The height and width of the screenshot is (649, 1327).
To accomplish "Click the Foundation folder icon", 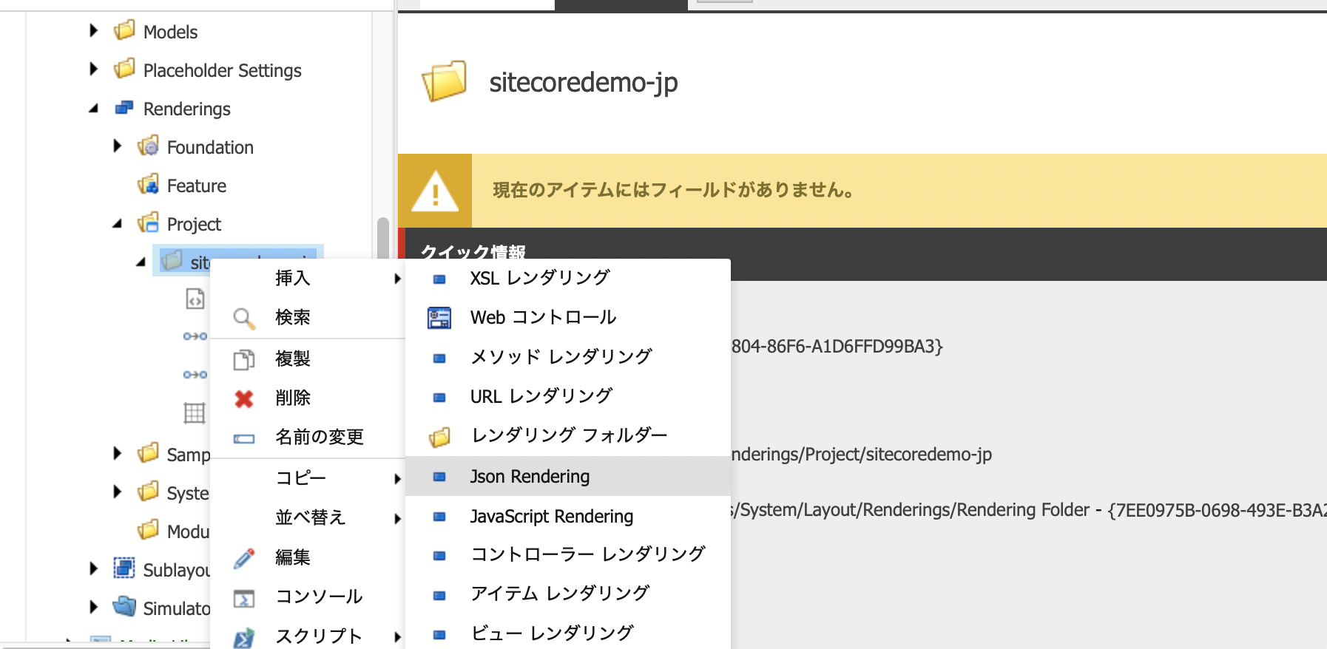I will [148, 146].
